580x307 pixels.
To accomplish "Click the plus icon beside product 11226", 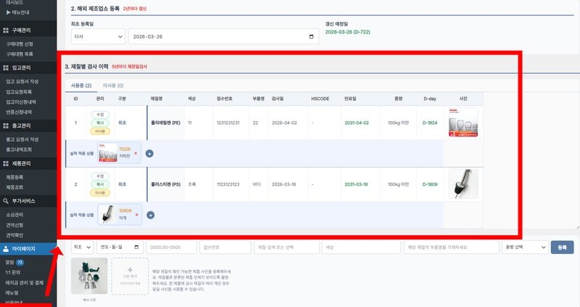I will click(x=149, y=153).
